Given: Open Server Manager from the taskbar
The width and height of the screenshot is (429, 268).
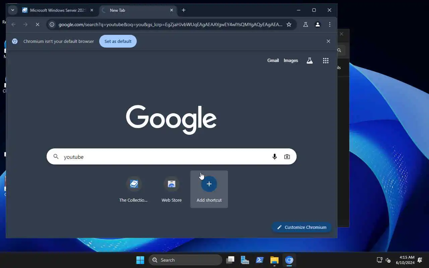Looking at the screenshot, I should click(245, 260).
